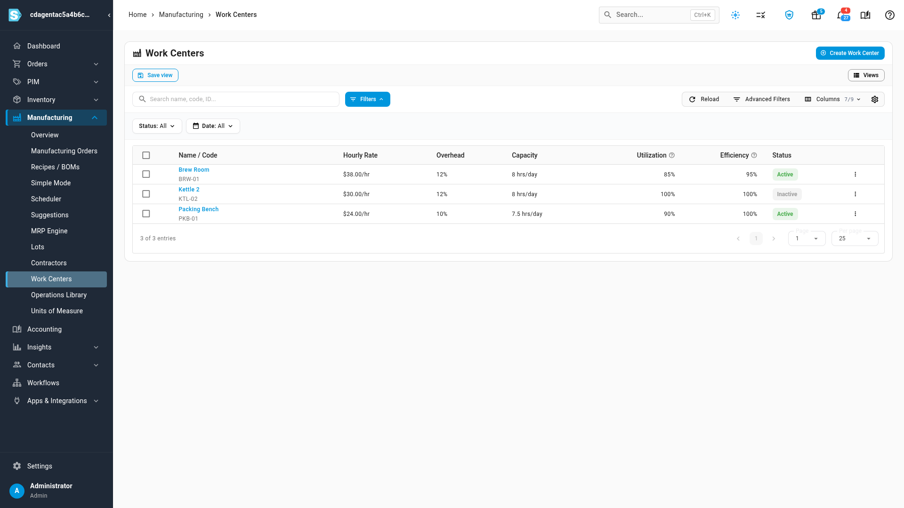Open the gift rewards icon
The image size is (904, 508).
coord(816,15)
